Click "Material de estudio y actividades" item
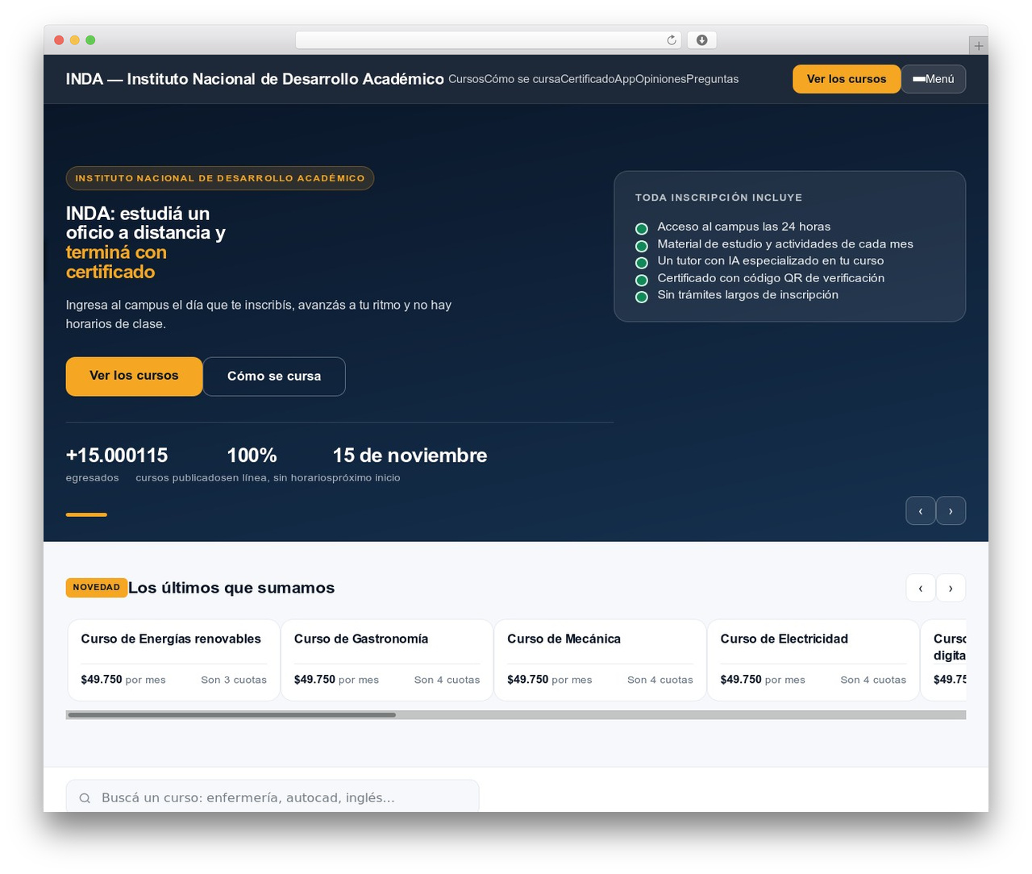The image size is (1032, 874). (785, 244)
